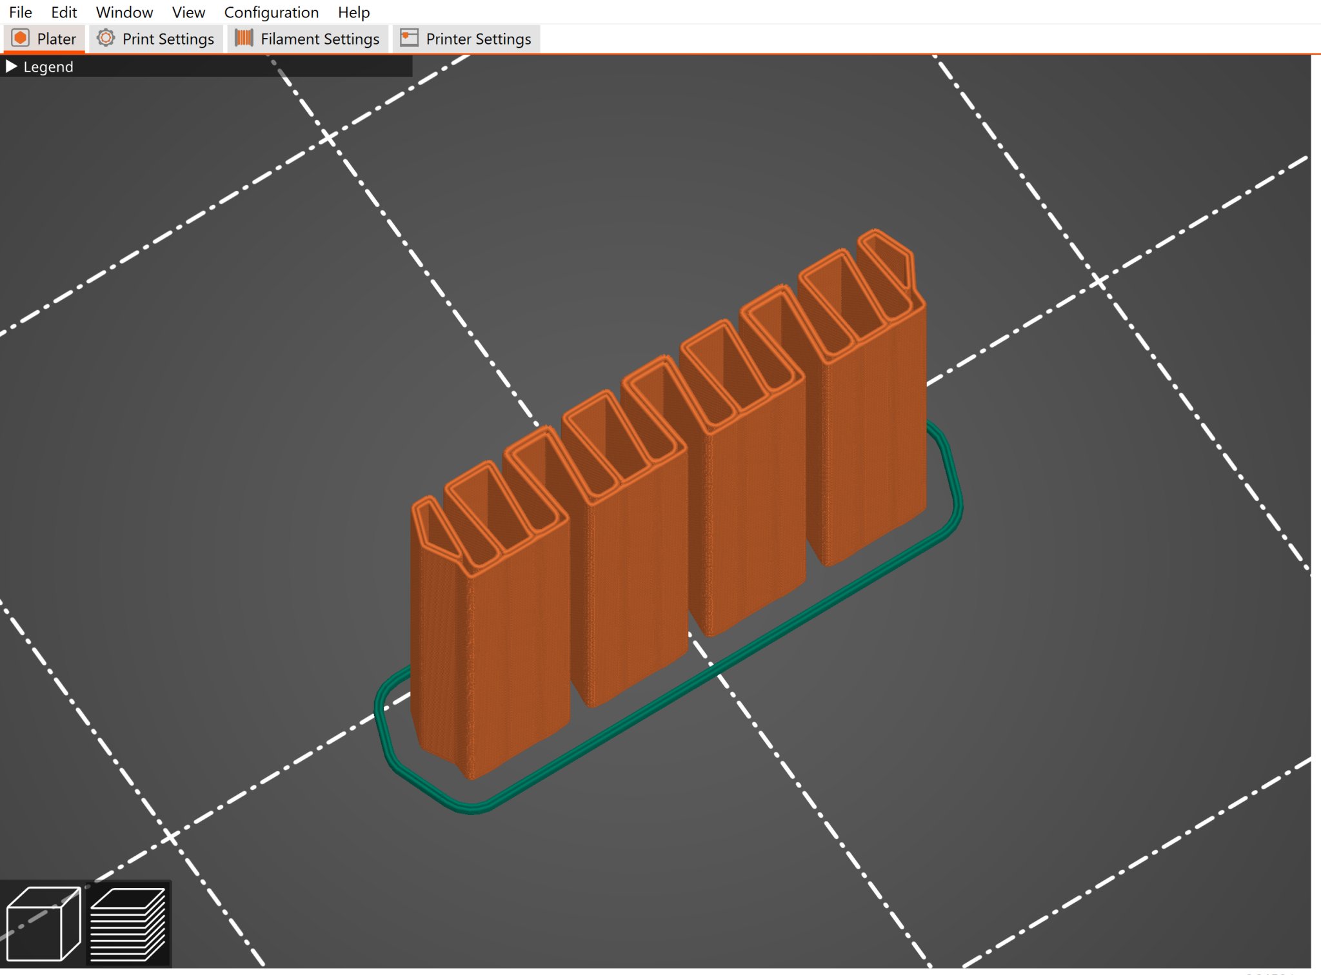The height and width of the screenshot is (975, 1321).
Task: Open the Edit menu
Action: pos(64,12)
